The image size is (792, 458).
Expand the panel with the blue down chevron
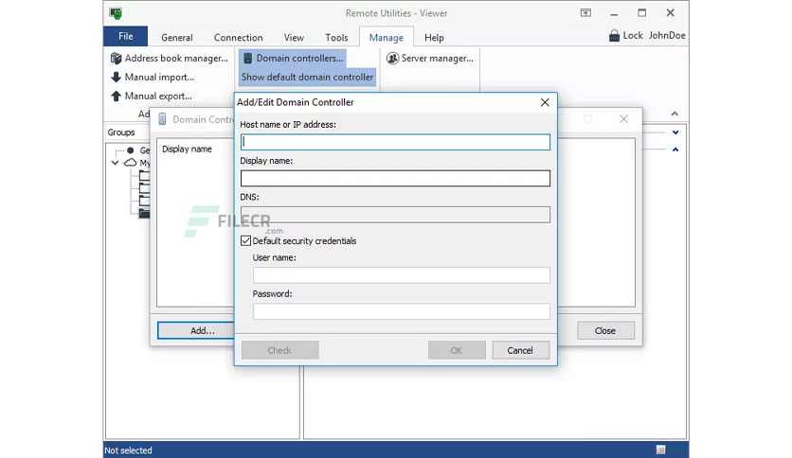pos(675,132)
